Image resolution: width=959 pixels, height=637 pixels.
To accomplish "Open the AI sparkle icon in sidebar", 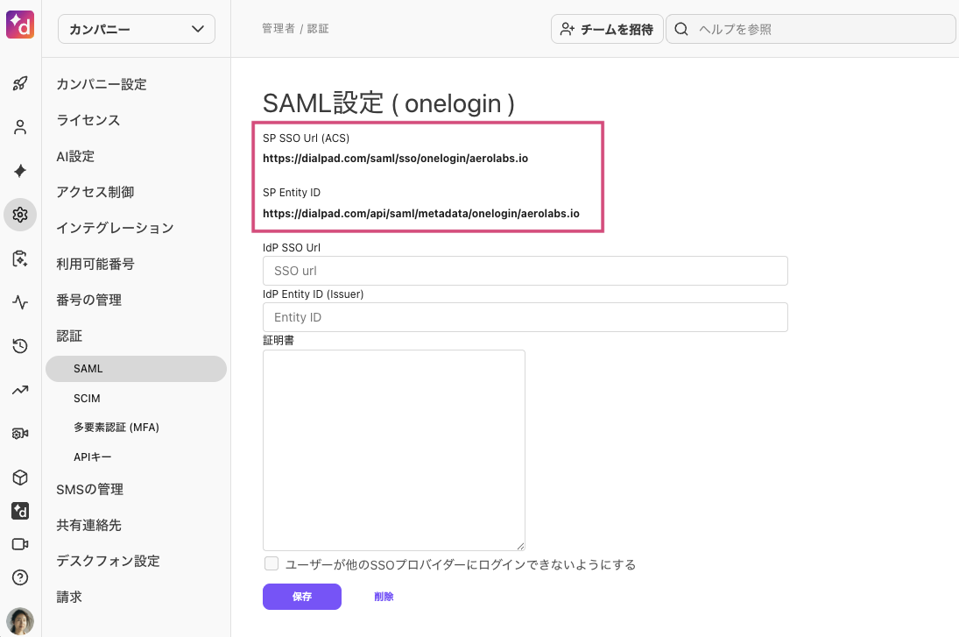I will [x=20, y=171].
